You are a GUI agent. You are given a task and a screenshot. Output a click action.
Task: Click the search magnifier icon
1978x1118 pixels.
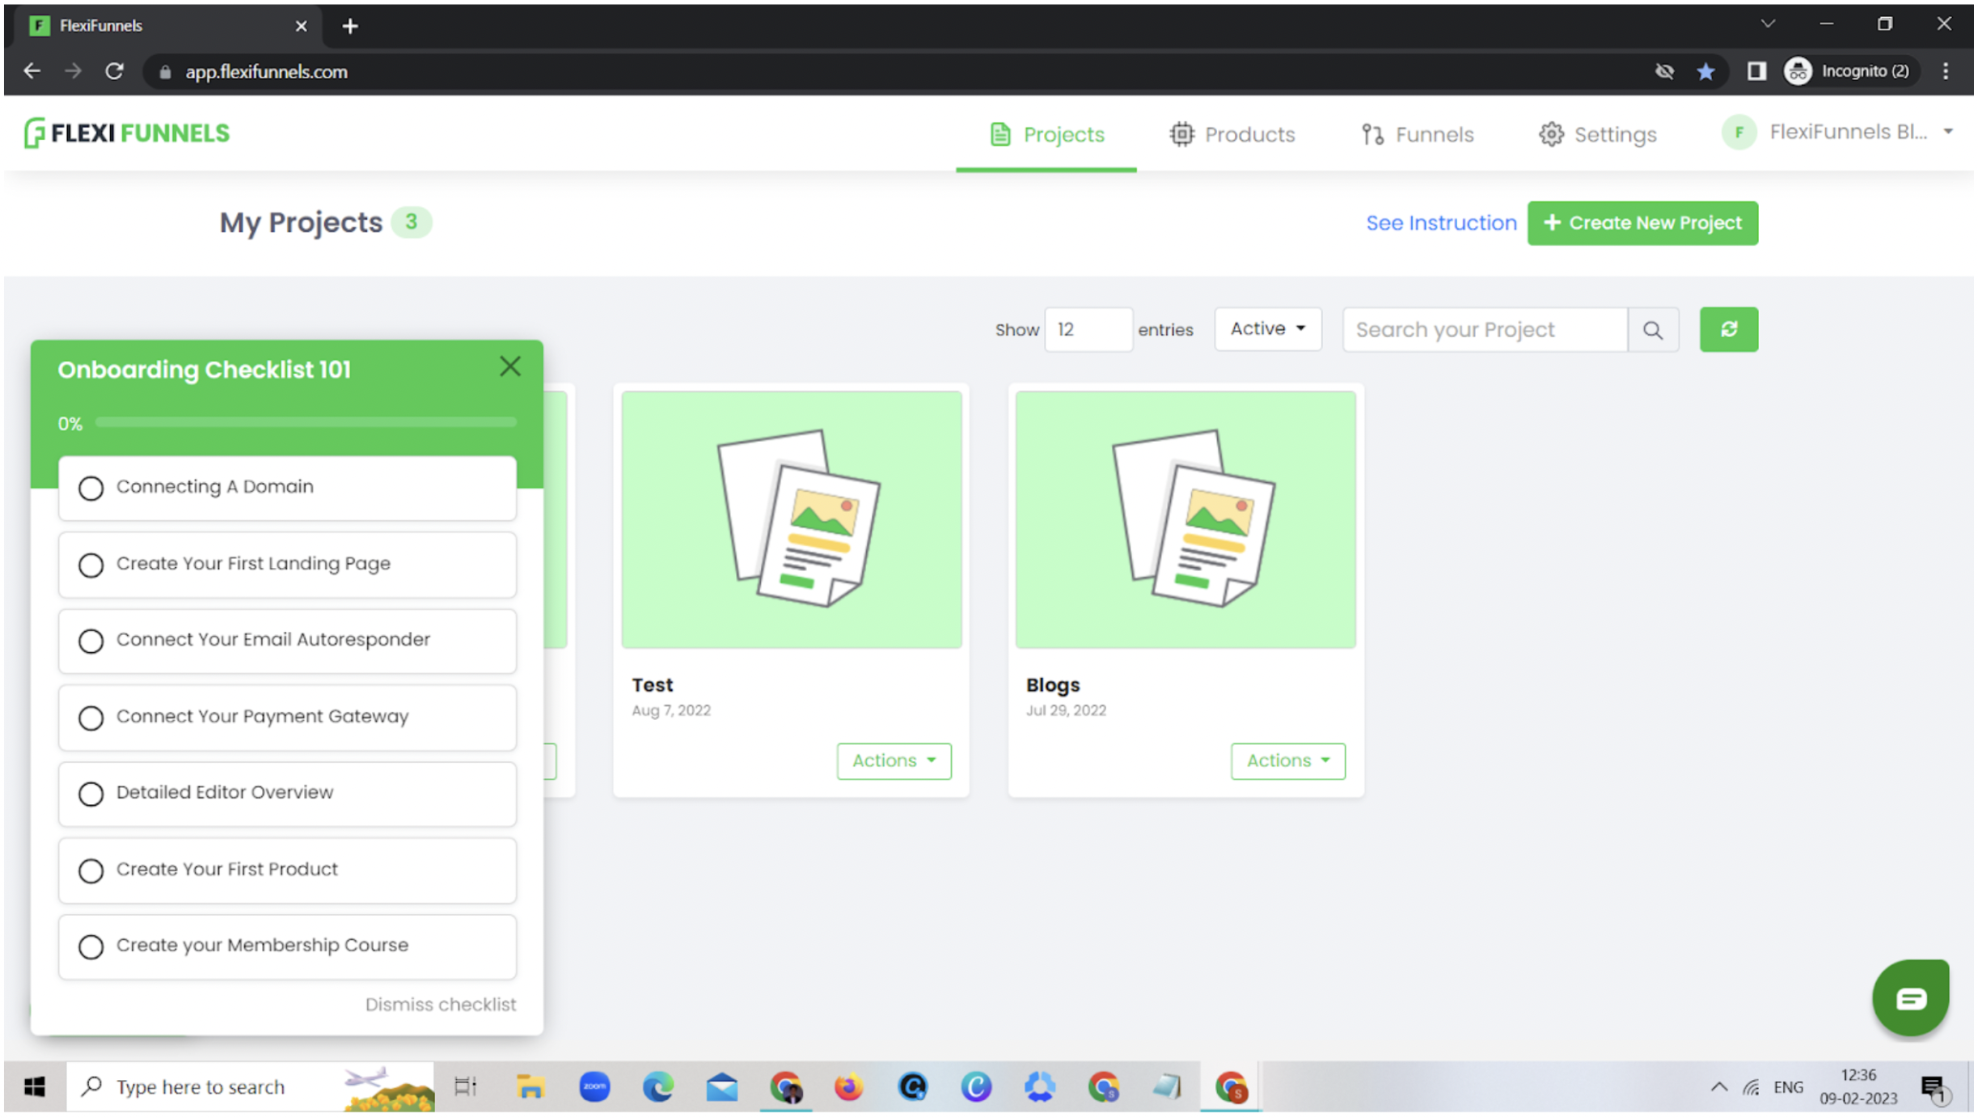[x=1652, y=330]
